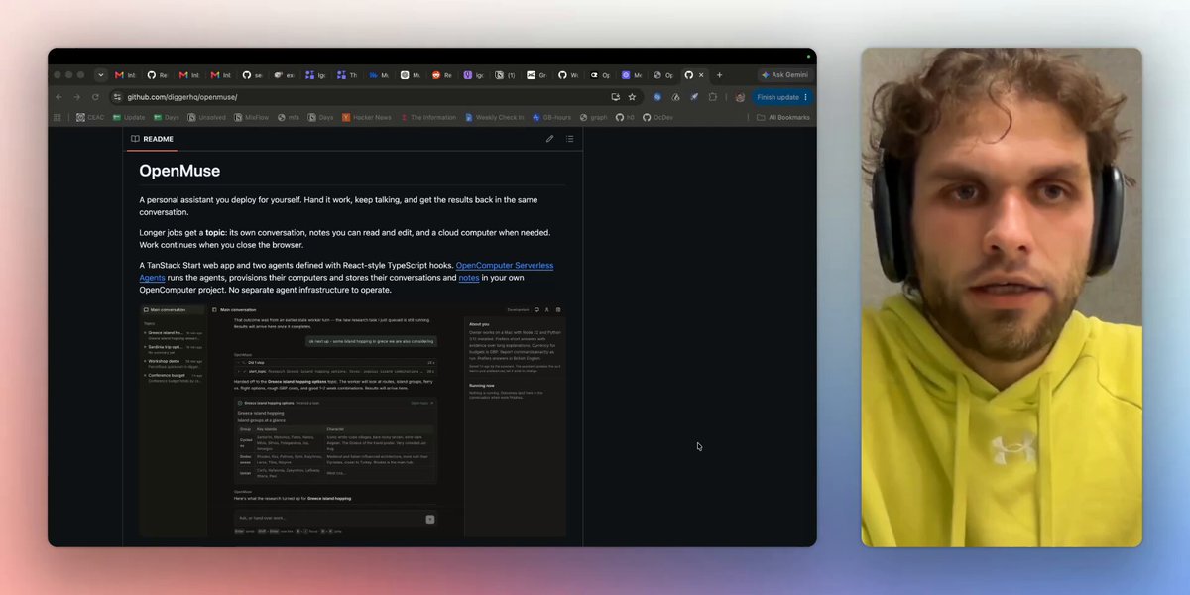Reload the page with the refresh icon
The width and height of the screenshot is (1190, 595).
point(95,97)
